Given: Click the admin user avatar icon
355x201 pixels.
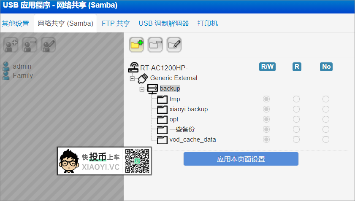Looking at the screenshot, I should pos(6,66).
